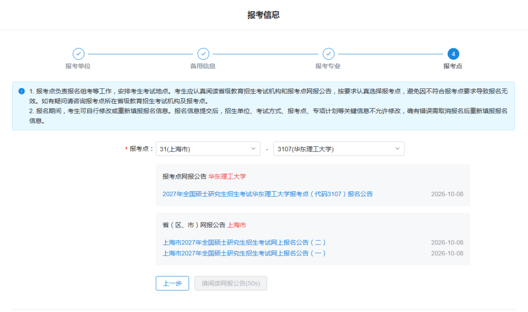This screenshot has height=312, width=528.
Task: Click the 报考点： field label
Action: point(141,149)
